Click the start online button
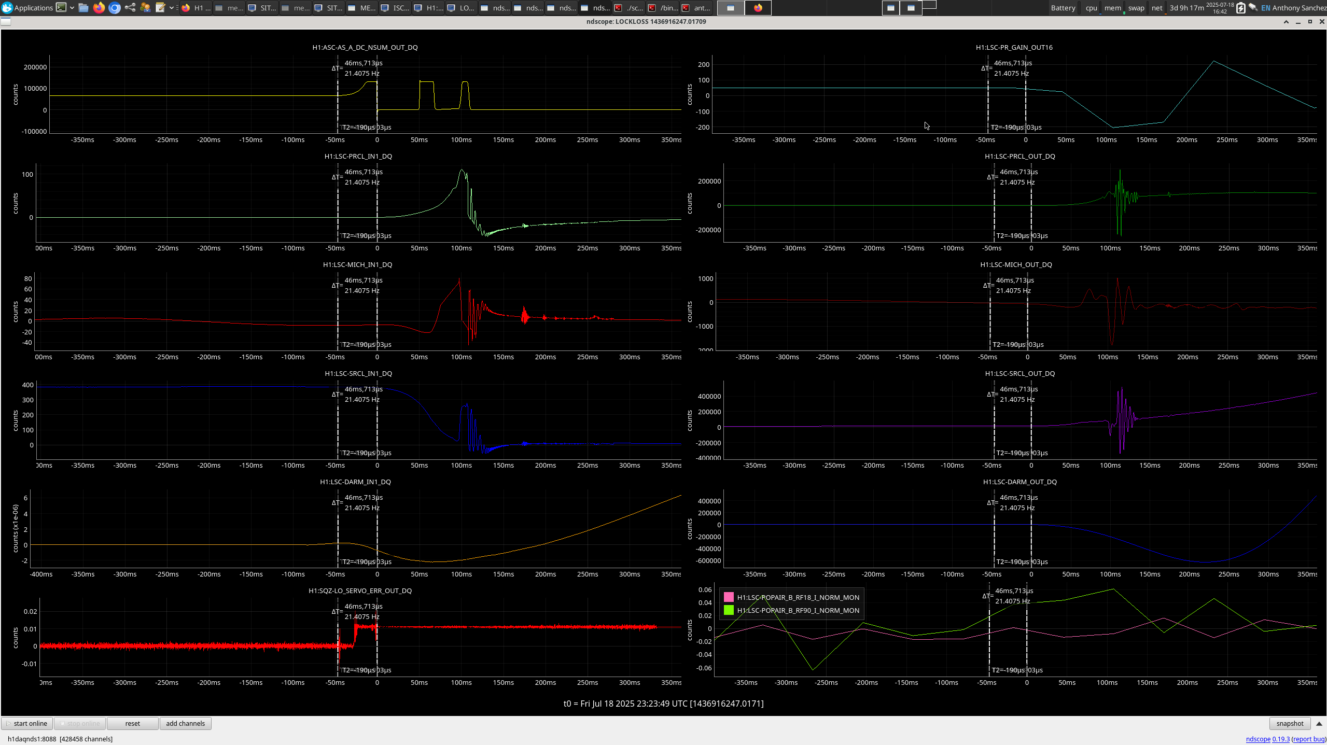1327x745 pixels. [x=27, y=723]
